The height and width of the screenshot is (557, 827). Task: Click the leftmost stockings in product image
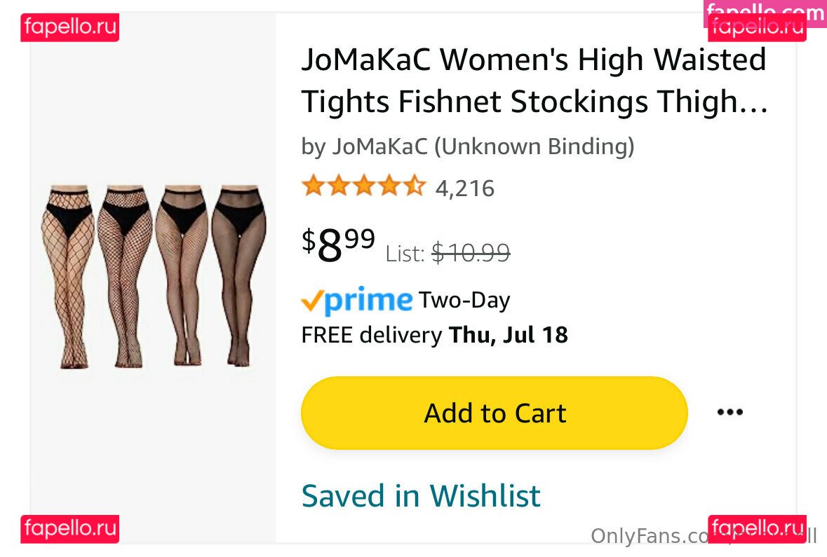[67, 275]
